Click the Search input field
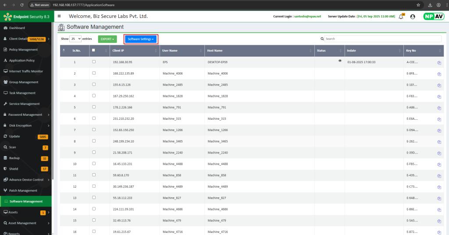449x235 pixels. tap(382, 39)
